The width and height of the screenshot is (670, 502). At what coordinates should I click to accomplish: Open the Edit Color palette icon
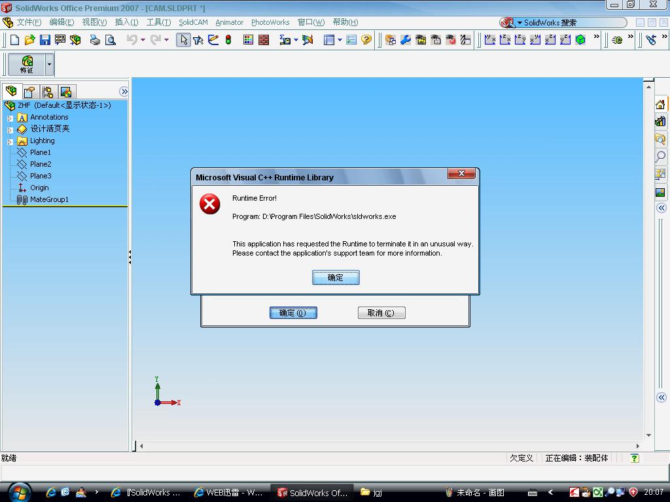(248, 40)
